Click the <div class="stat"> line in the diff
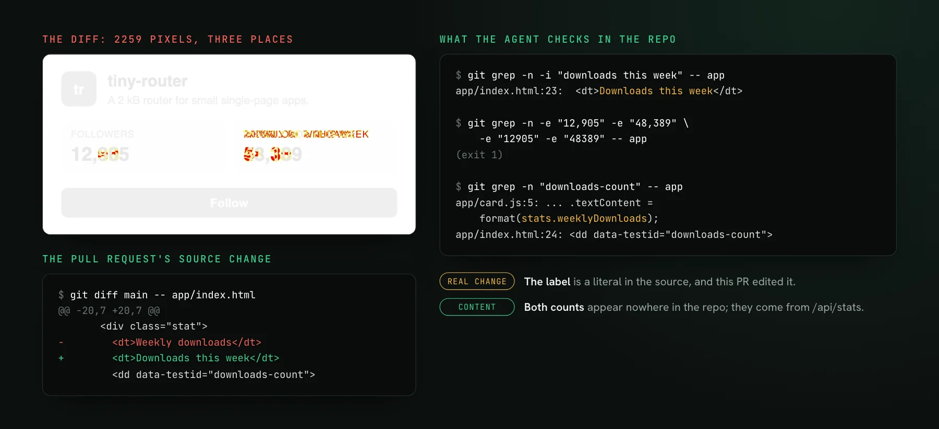Image resolution: width=939 pixels, height=429 pixels. [x=154, y=326]
